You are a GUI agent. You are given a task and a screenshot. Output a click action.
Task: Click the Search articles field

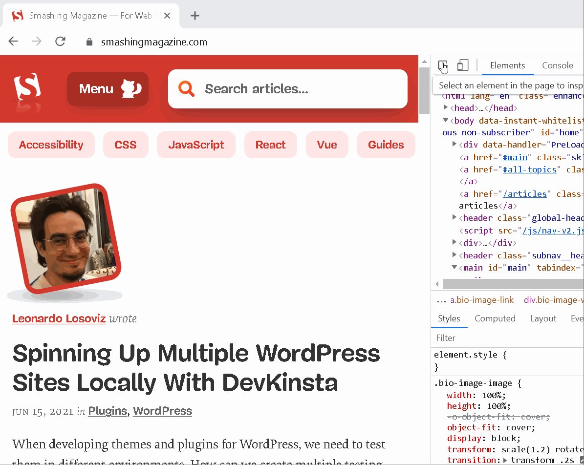287,89
